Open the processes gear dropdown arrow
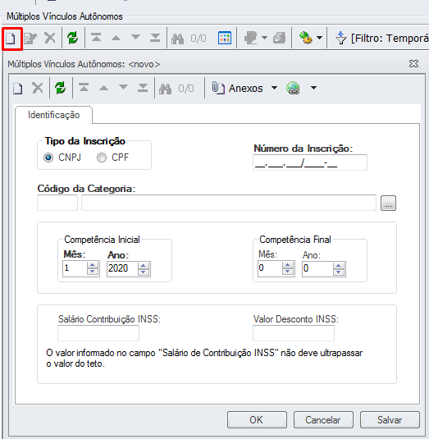Image resolution: width=429 pixels, height=439 pixels. [x=319, y=38]
